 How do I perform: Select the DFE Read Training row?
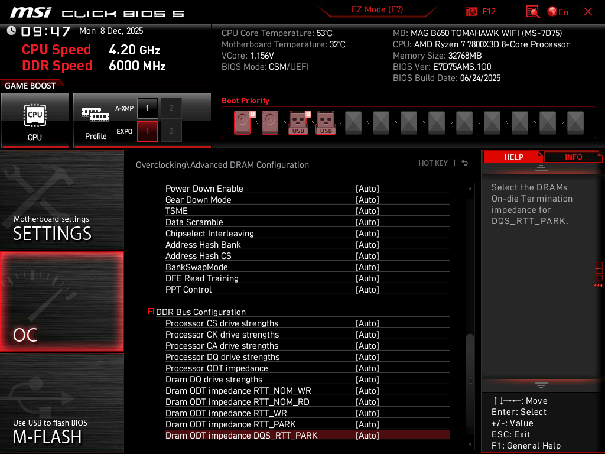[x=307, y=278]
